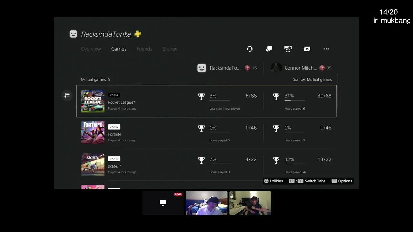Click skate. 42% progress bar
The width and height of the screenshot is (413, 232).
pyautogui.click(x=295, y=164)
